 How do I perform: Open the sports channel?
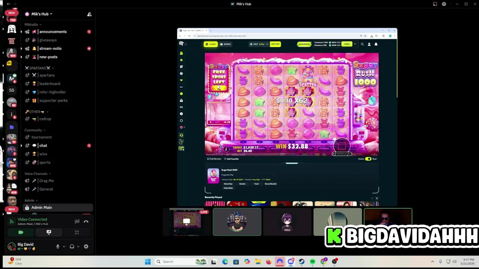tap(57, 163)
